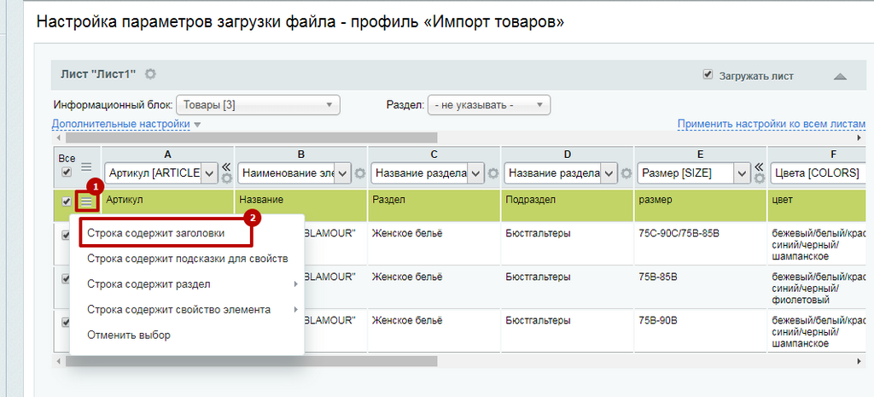Click the Артикул header cell in column A
This screenshot has width=874, height=397.
tap(168, 205)
